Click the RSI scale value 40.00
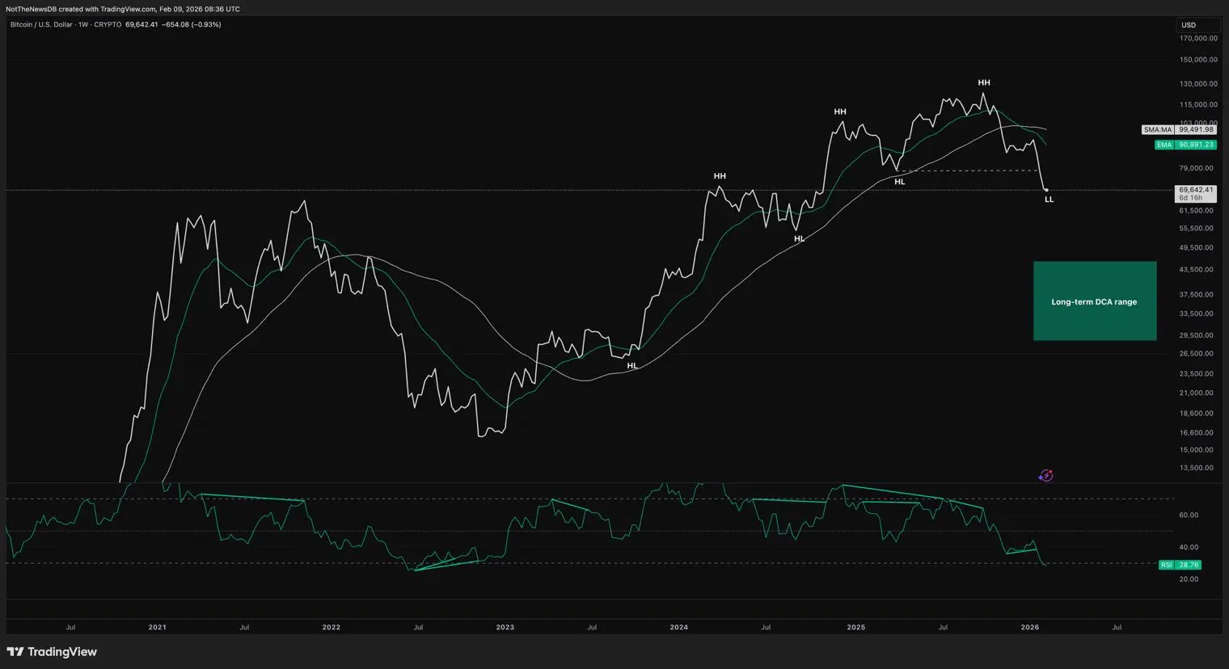This screenshot has width=1229, height=669. (x=1189, y=548)
